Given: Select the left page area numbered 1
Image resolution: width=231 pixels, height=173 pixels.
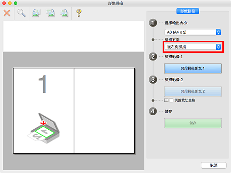Looking at the screenshot, I should (x=43, y=111).
